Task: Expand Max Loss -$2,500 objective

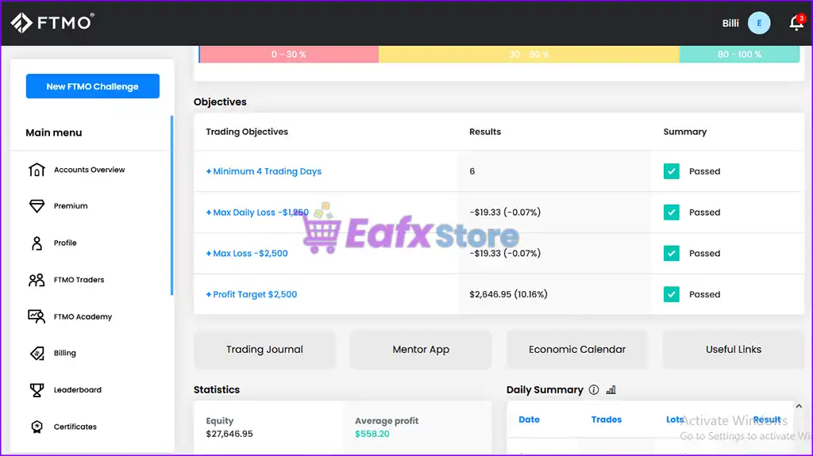Action: pyautogui.click(x=247, y=253)
